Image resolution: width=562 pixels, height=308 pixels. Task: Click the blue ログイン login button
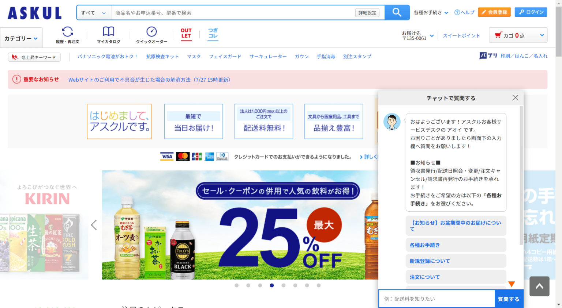(531, 12)
